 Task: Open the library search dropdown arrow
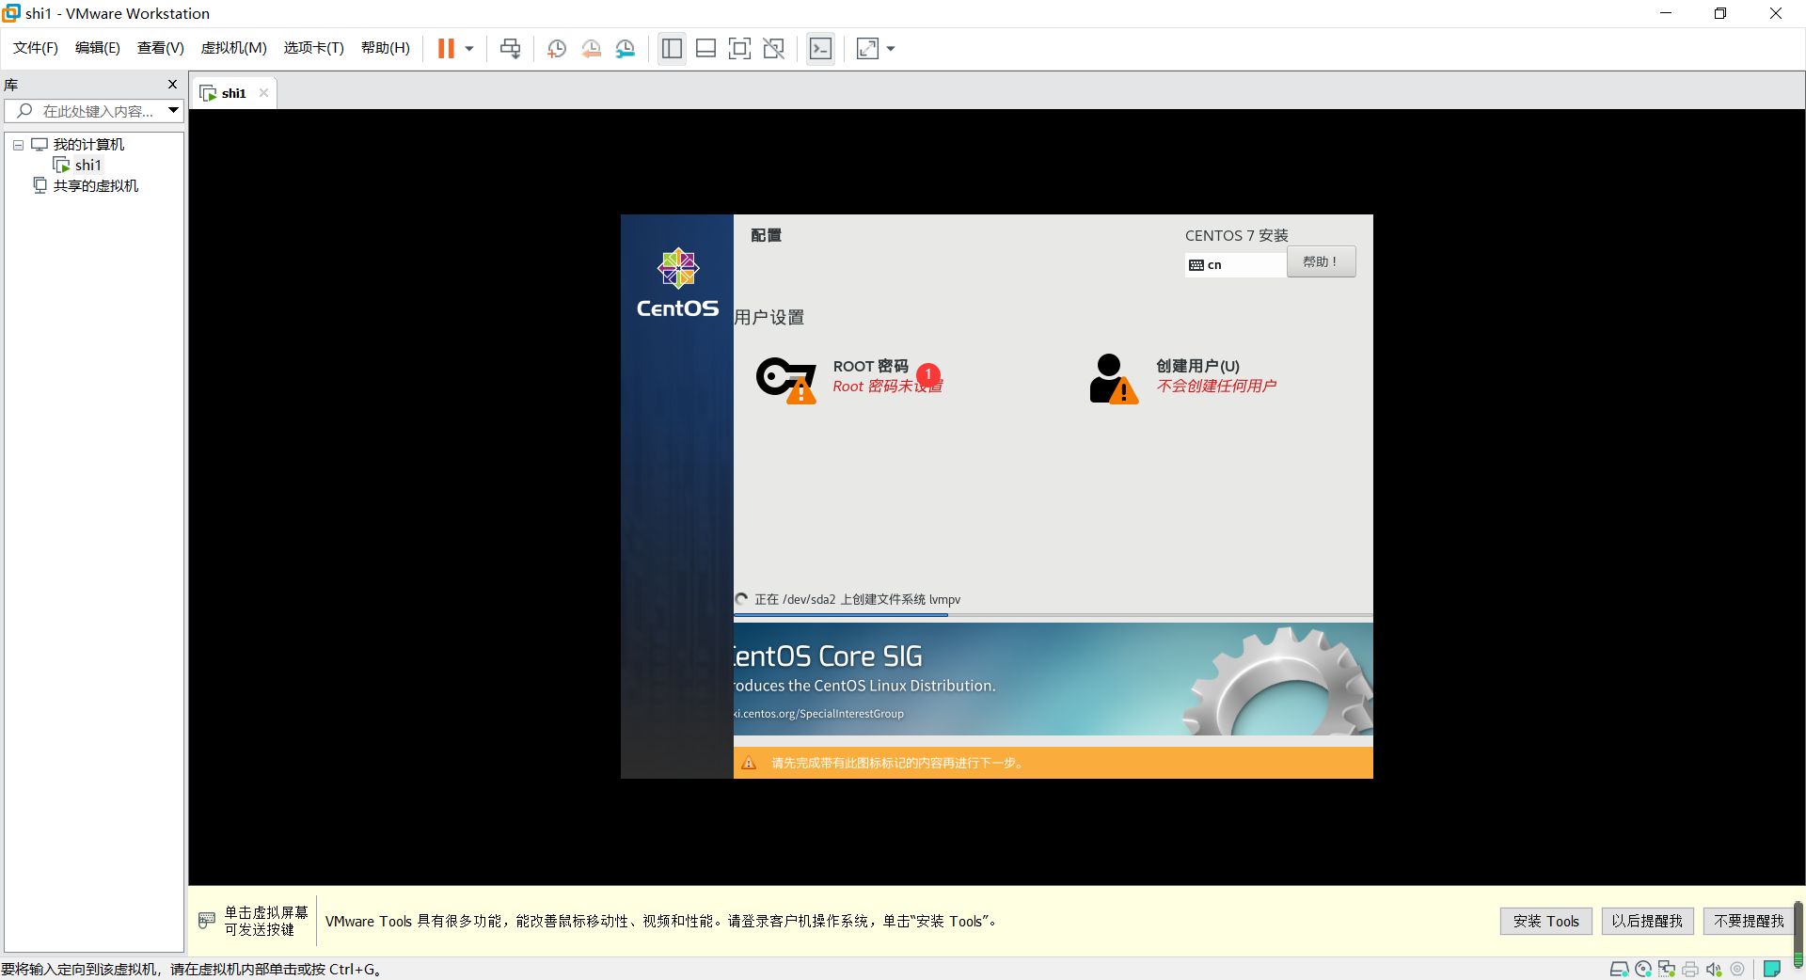174,111
